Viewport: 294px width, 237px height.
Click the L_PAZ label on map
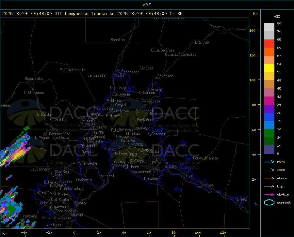click(242, 200)
